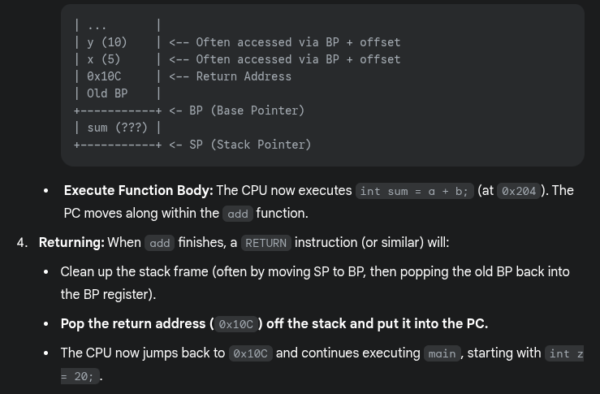Click 'y (10)' line in code block
Screen dimensions: 600x394
[107, 42]
